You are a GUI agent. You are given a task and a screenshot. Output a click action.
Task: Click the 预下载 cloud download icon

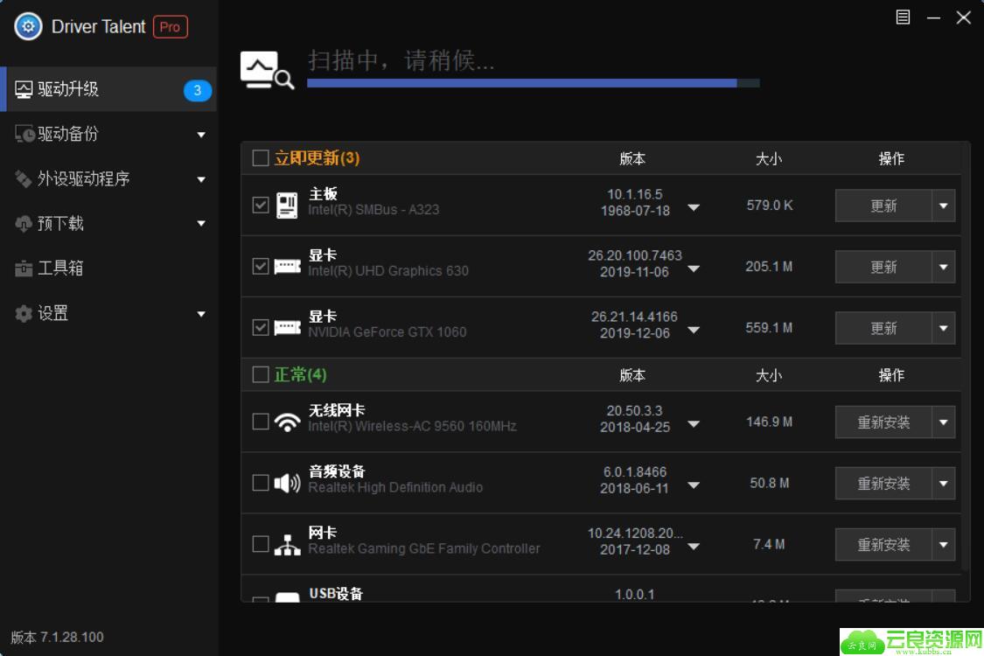point(24,224)
